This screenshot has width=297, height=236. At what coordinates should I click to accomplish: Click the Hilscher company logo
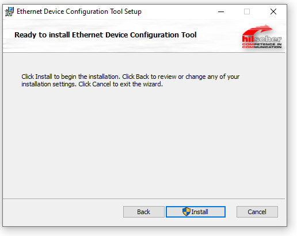click(262, 36)
